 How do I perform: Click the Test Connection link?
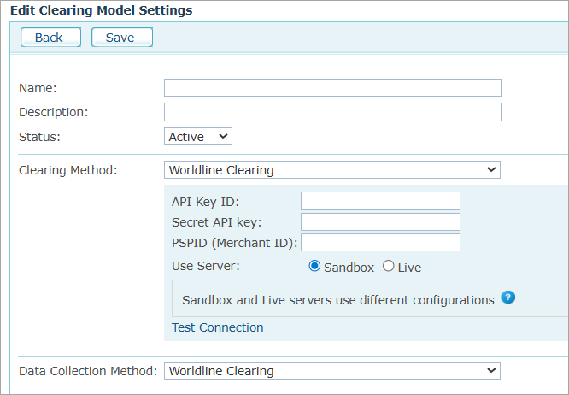click(217, 327)
